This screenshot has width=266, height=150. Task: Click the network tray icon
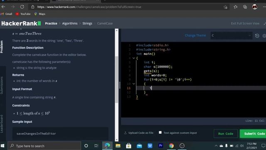point(237,146)
